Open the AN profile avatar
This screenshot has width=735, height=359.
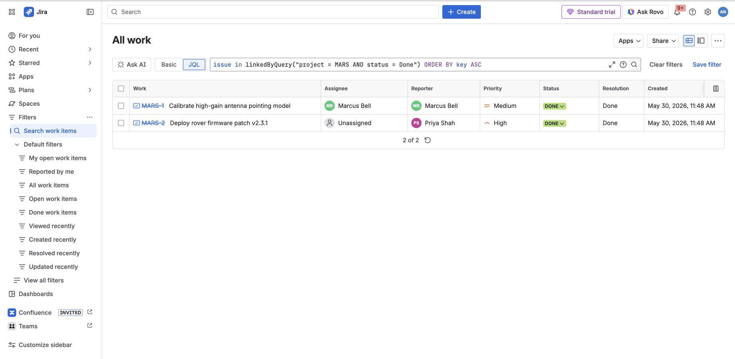(723, 12)
